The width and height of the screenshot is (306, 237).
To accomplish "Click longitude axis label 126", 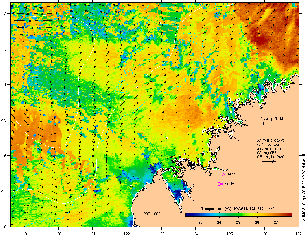I will point(264,234).
